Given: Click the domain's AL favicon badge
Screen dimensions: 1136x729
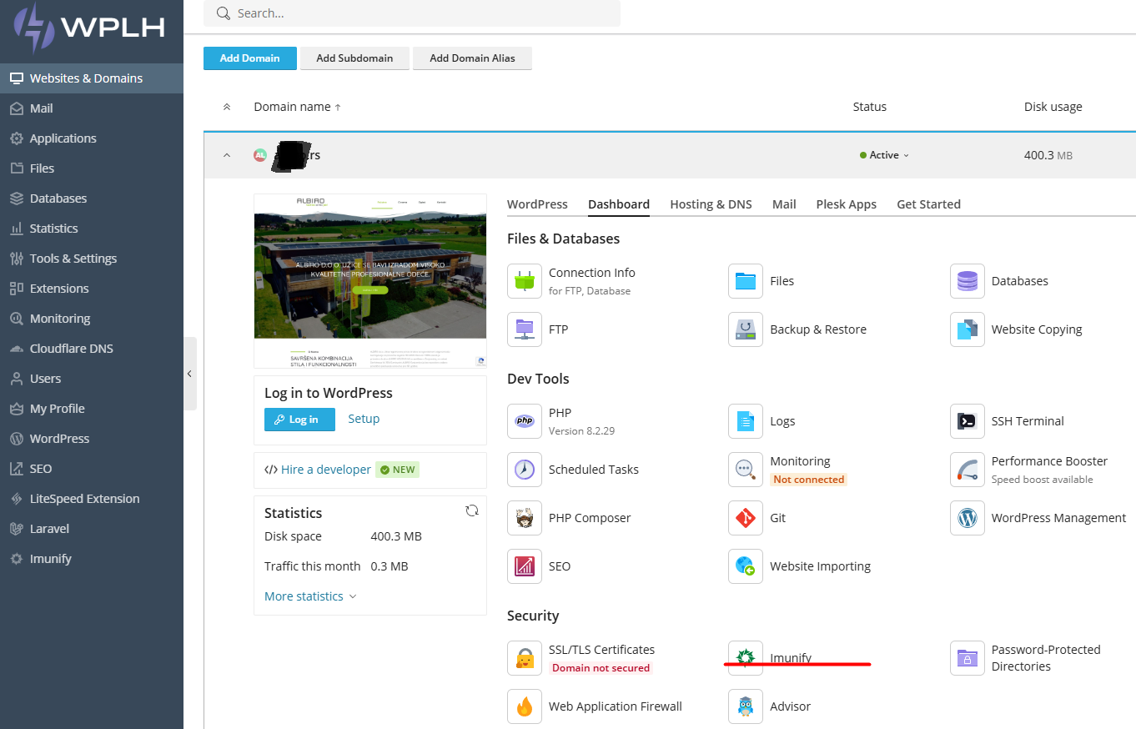Looking at the screenshot, I should point(260,155).
